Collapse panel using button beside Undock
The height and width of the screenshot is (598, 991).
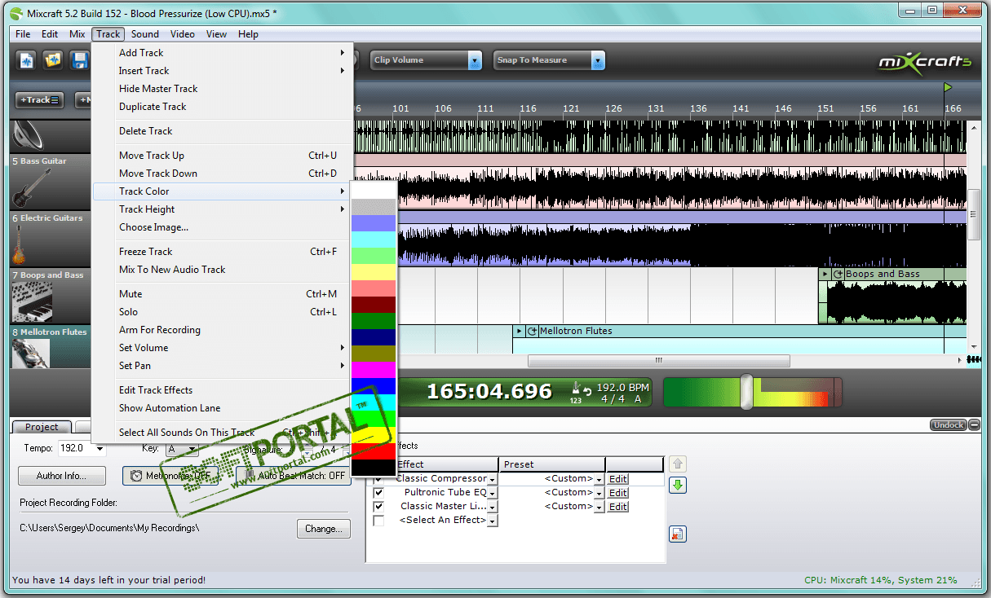[975, 425]
